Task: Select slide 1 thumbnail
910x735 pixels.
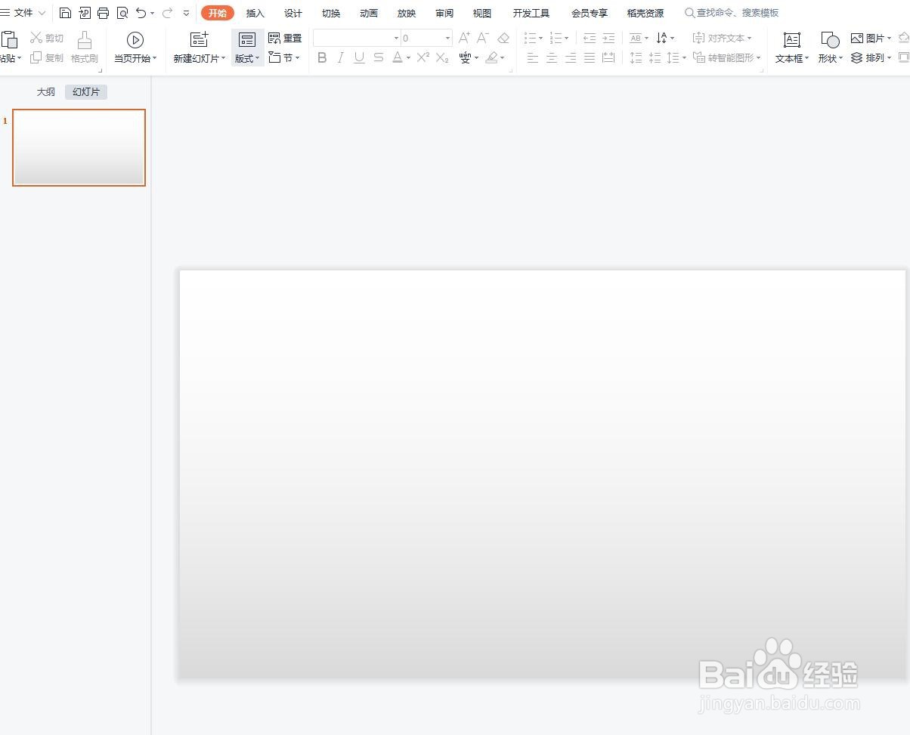Action: [x=79, y=147]
